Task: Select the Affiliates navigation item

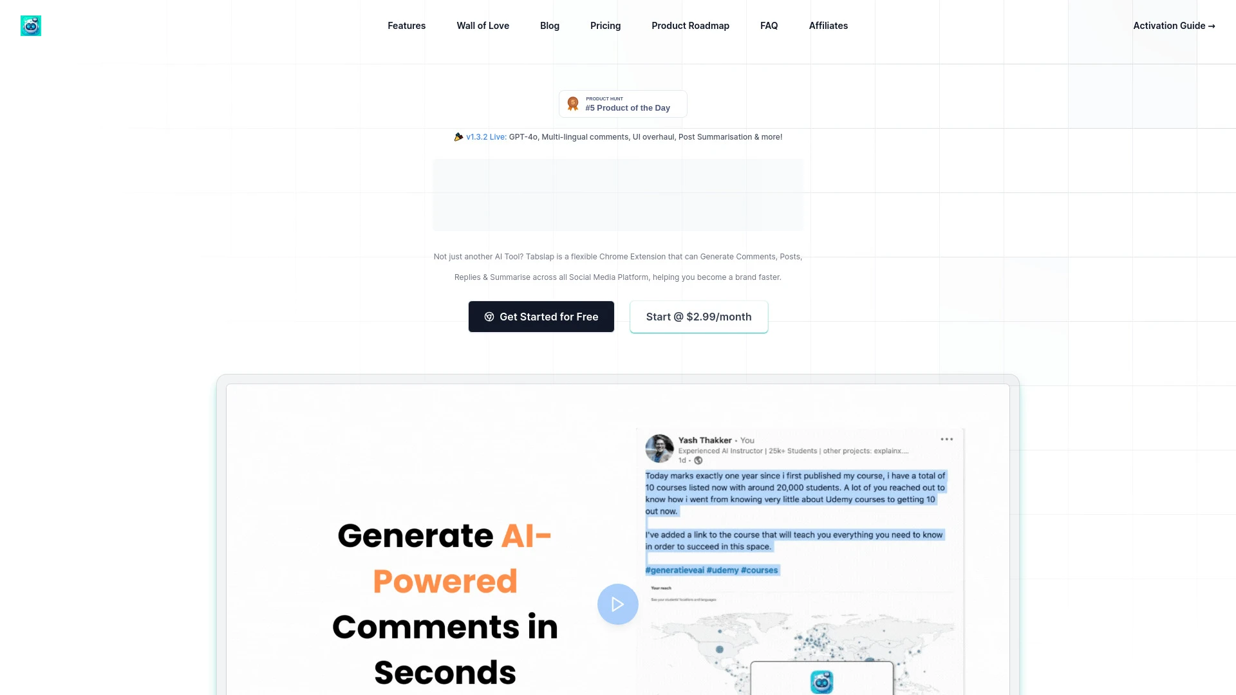Action: tap(828, 26)
